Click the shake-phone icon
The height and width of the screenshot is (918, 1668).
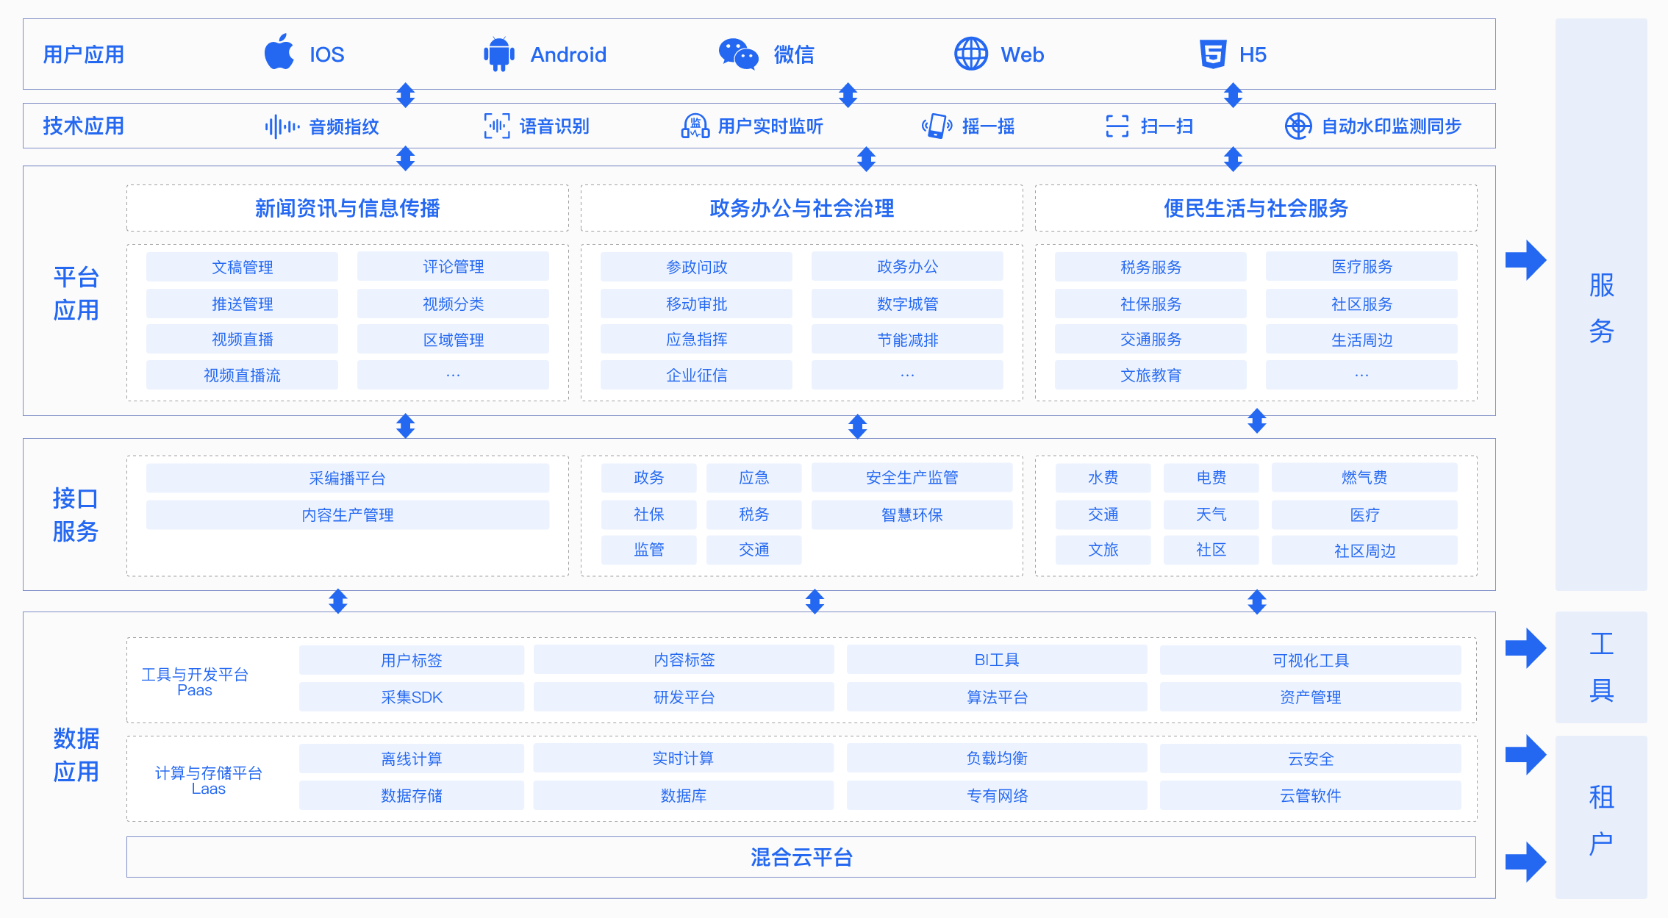(x=937, y=126)
